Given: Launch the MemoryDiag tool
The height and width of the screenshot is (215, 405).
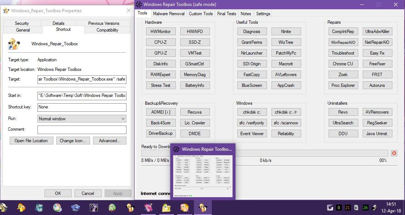Looking at the screenshot, I should pyautogui.click(x=195, y=75).
